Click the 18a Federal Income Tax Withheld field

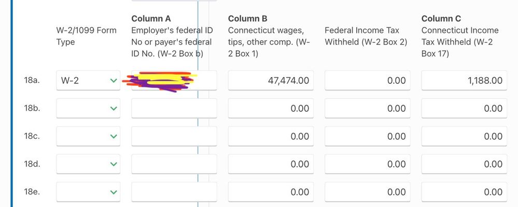pos(367,81)
